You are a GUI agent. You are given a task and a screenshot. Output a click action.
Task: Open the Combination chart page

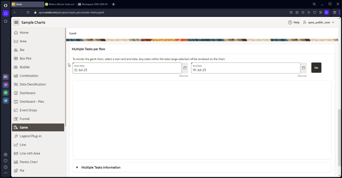(38, 76)
